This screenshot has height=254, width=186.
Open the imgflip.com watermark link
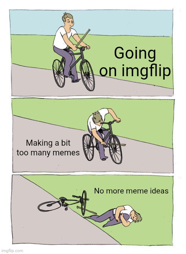pyautogui.click(x=12, y=251)
